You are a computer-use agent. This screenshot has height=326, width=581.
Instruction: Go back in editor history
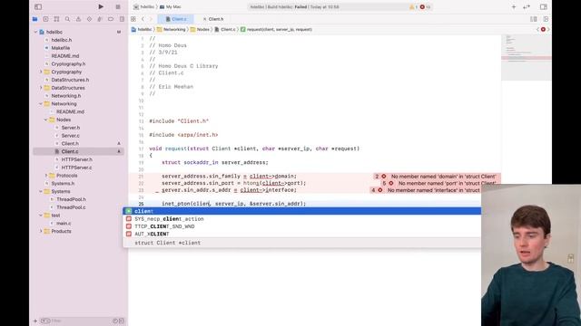143,19
